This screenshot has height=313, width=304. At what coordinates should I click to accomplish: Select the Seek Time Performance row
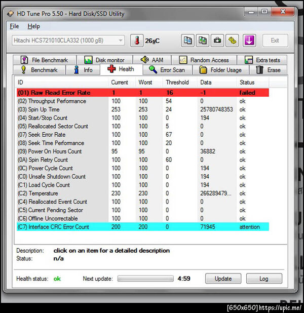[142, 143]
